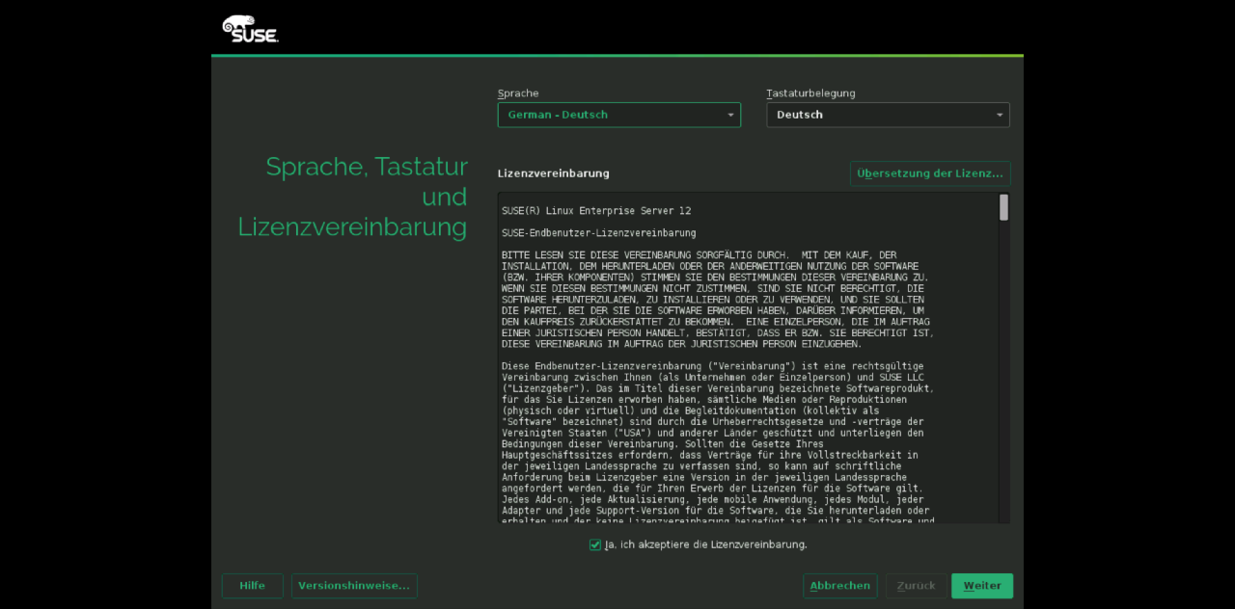Viewport: 1235px width, 609px height.
Task: Click the disabled Zurück button
Action: point(917,586)
